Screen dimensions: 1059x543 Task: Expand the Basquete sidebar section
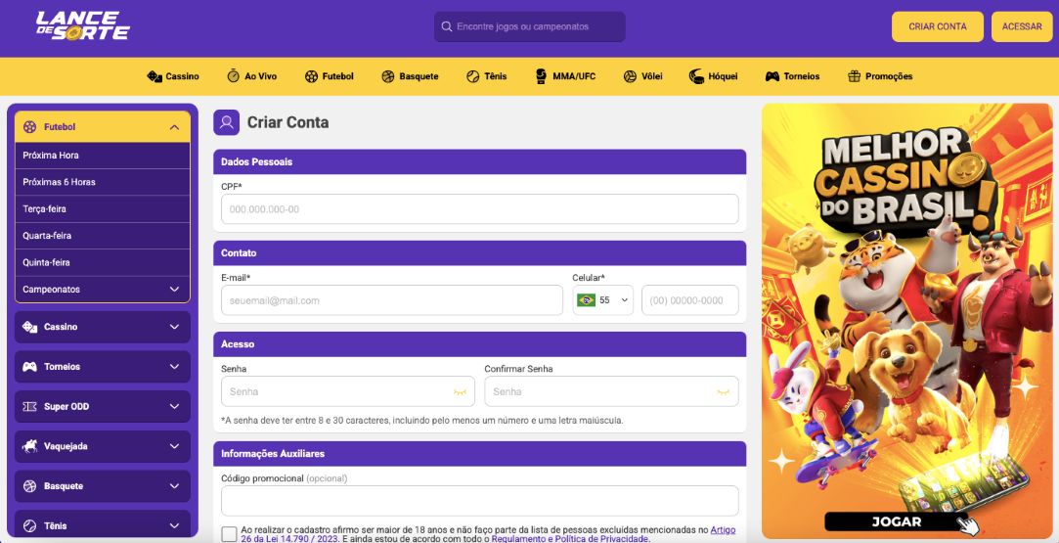[174, 486]
